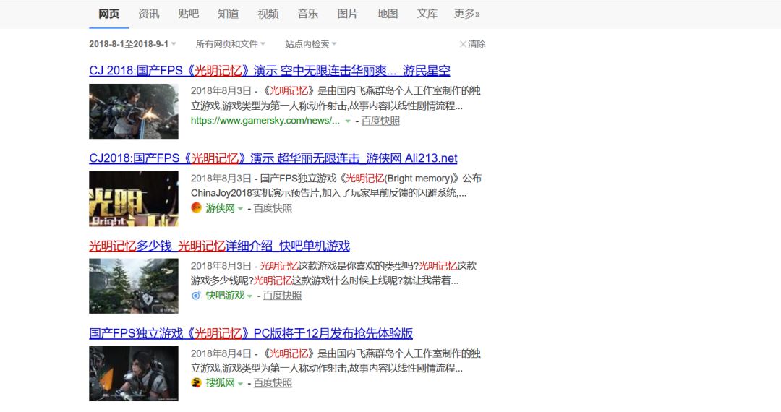Expand the arrow next to 快吧游戏
781x412 pixels.
point(249,296)
